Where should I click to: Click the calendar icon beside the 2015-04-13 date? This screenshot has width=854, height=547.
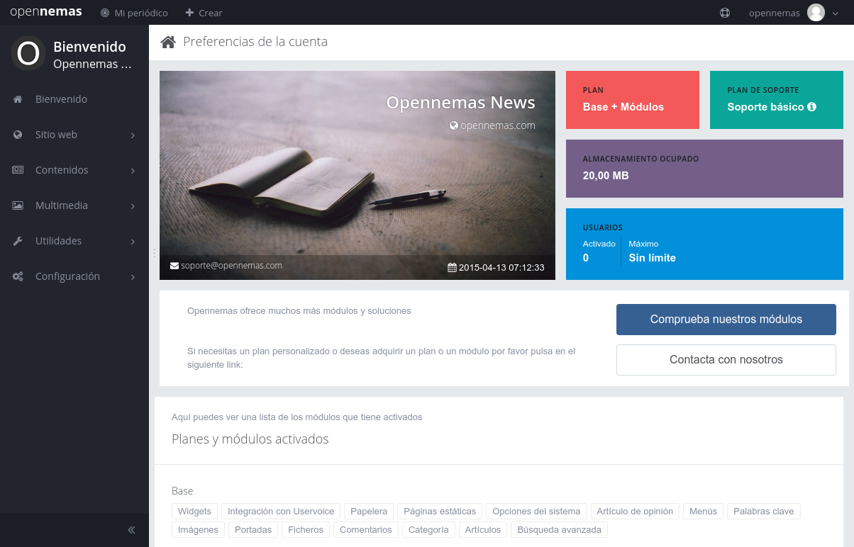(x=452, y=268)
